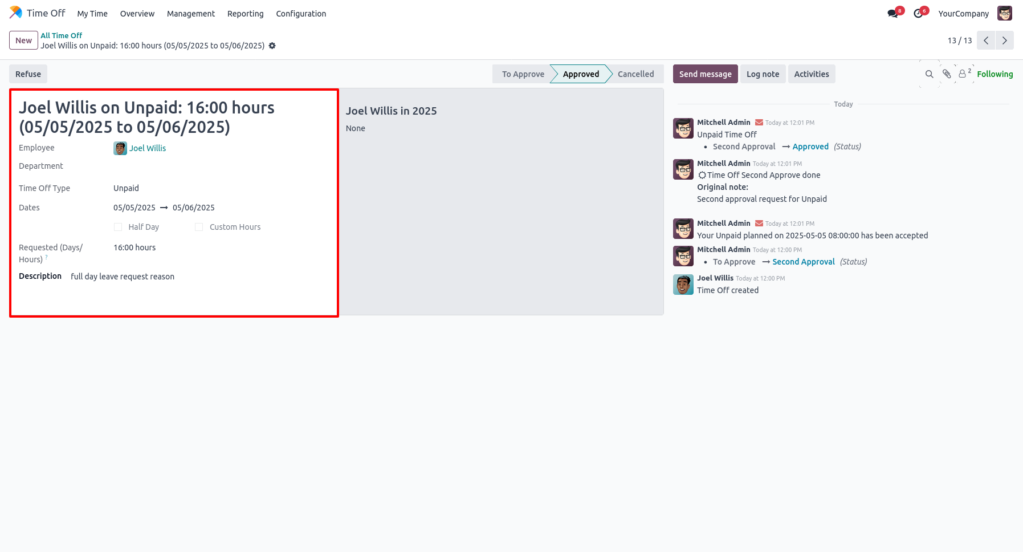Image resolution: width=1023 pixels, height=552 pixels.
Task: Go to the next record arrow
Action: click(x=1004, y=40)
